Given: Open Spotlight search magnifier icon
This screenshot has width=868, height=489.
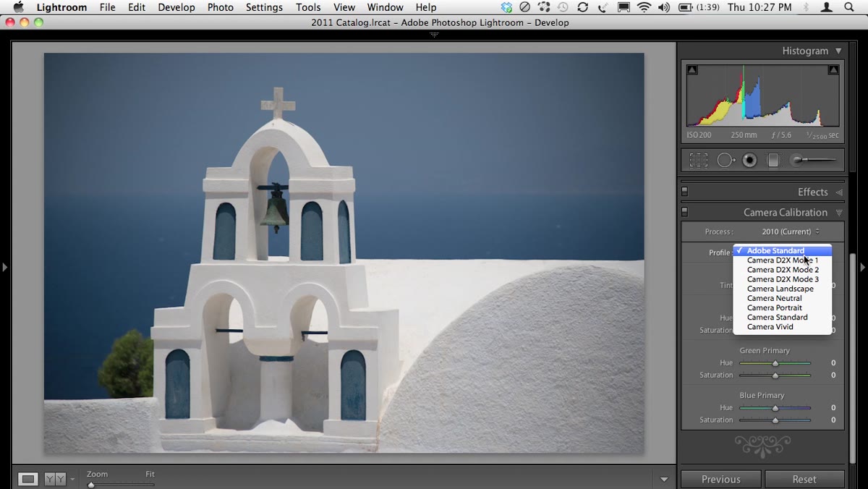Looking at the screenshot, I should click(849, 7).
